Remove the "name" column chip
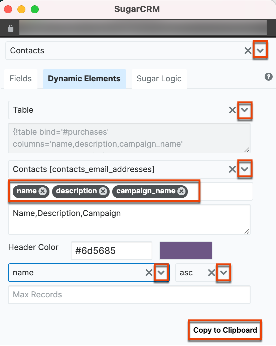 [x=42, y=191]
